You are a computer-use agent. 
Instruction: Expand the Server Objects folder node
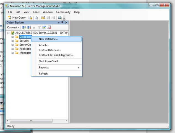[12, 45]
